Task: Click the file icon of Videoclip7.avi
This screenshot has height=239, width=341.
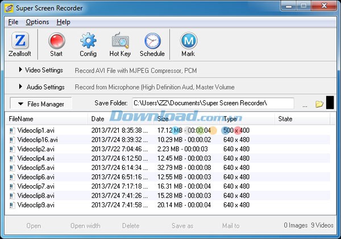Action: (x=12, y=186)
